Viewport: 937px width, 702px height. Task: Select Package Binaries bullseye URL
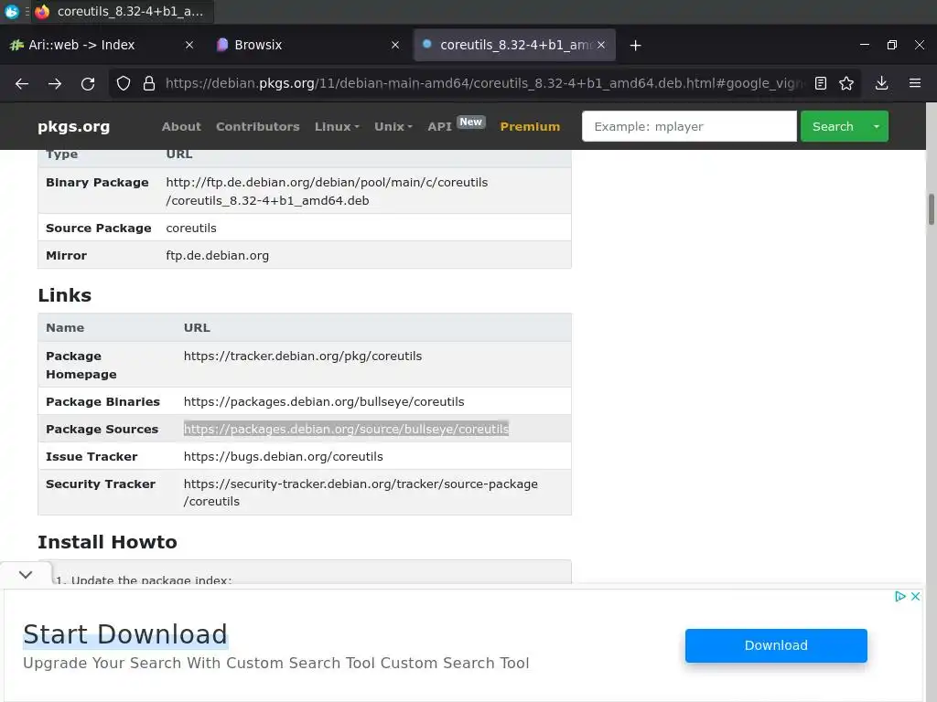coord(324,402)
